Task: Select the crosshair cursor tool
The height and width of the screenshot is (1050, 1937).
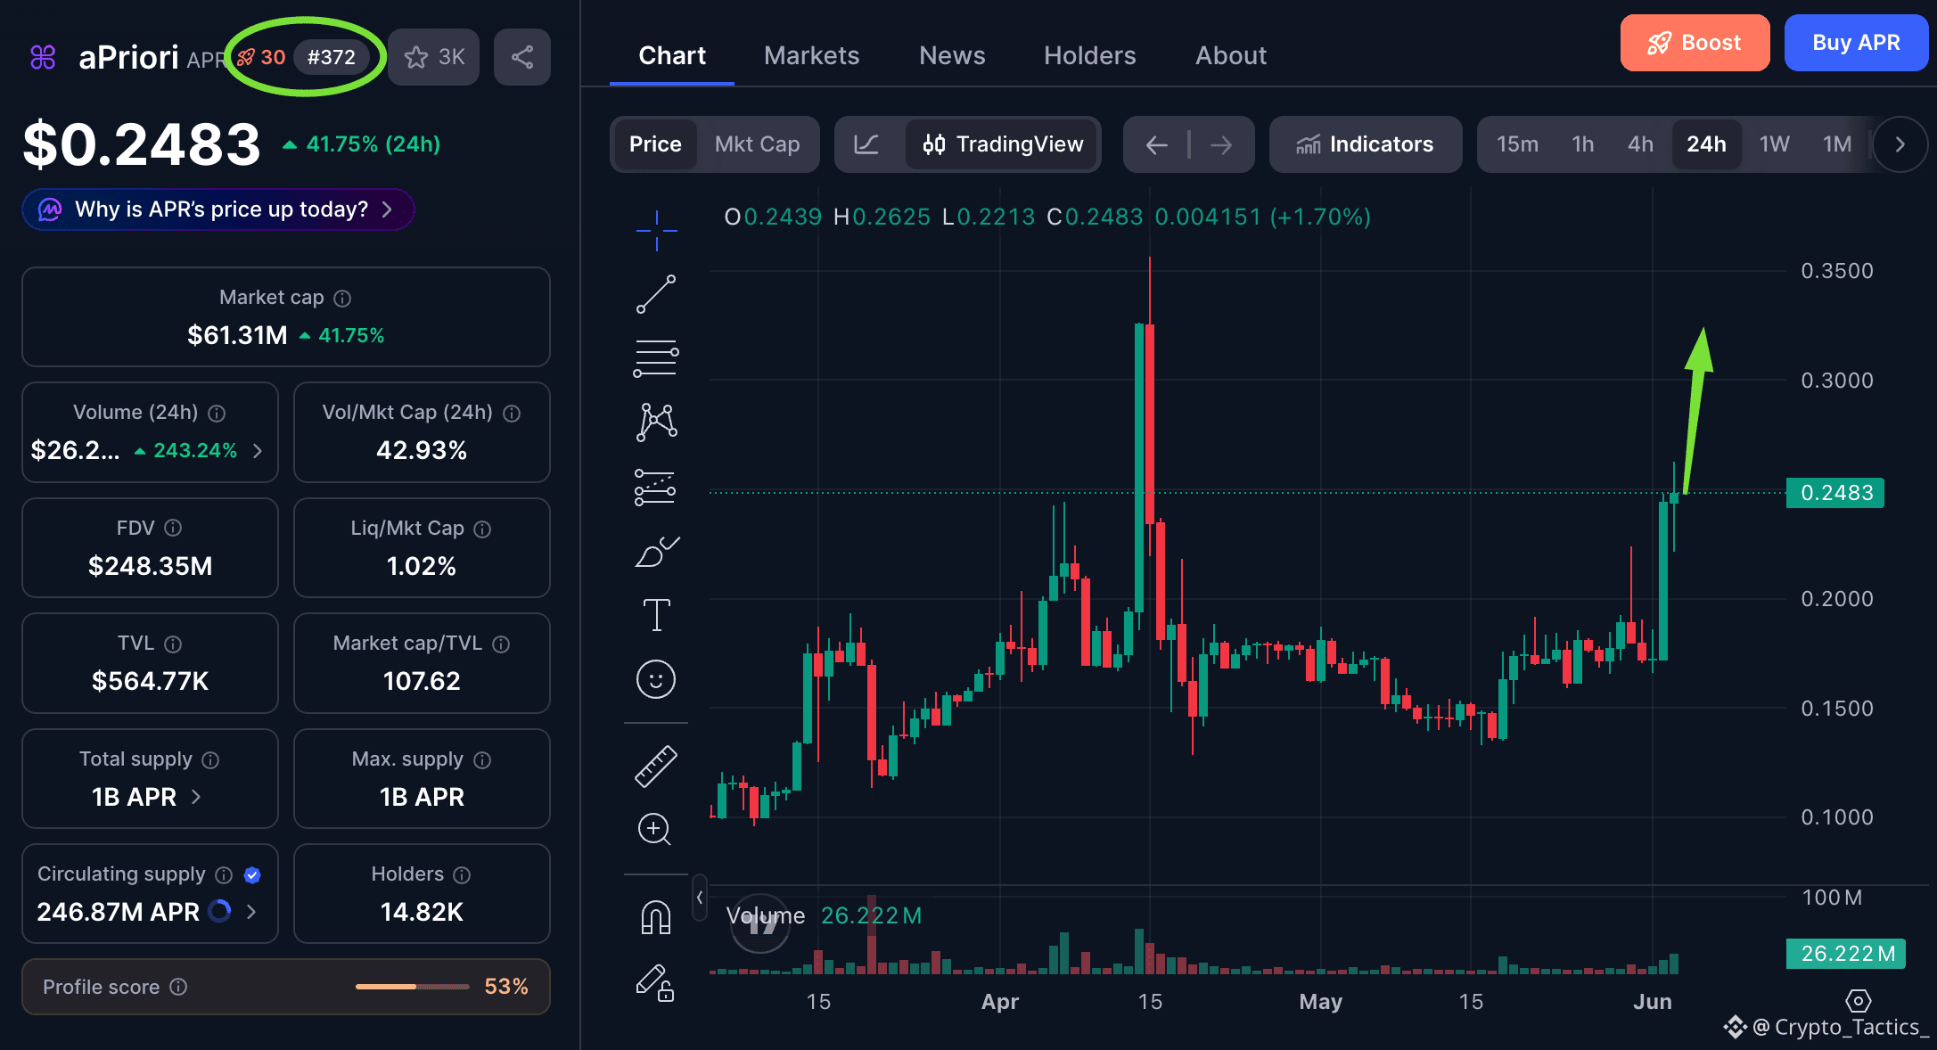Action: (x=657, y=231)
